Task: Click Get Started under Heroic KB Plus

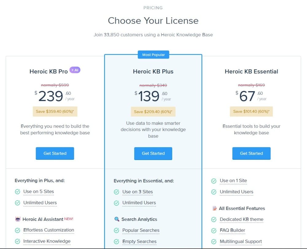Action: (x=153, y=153)
